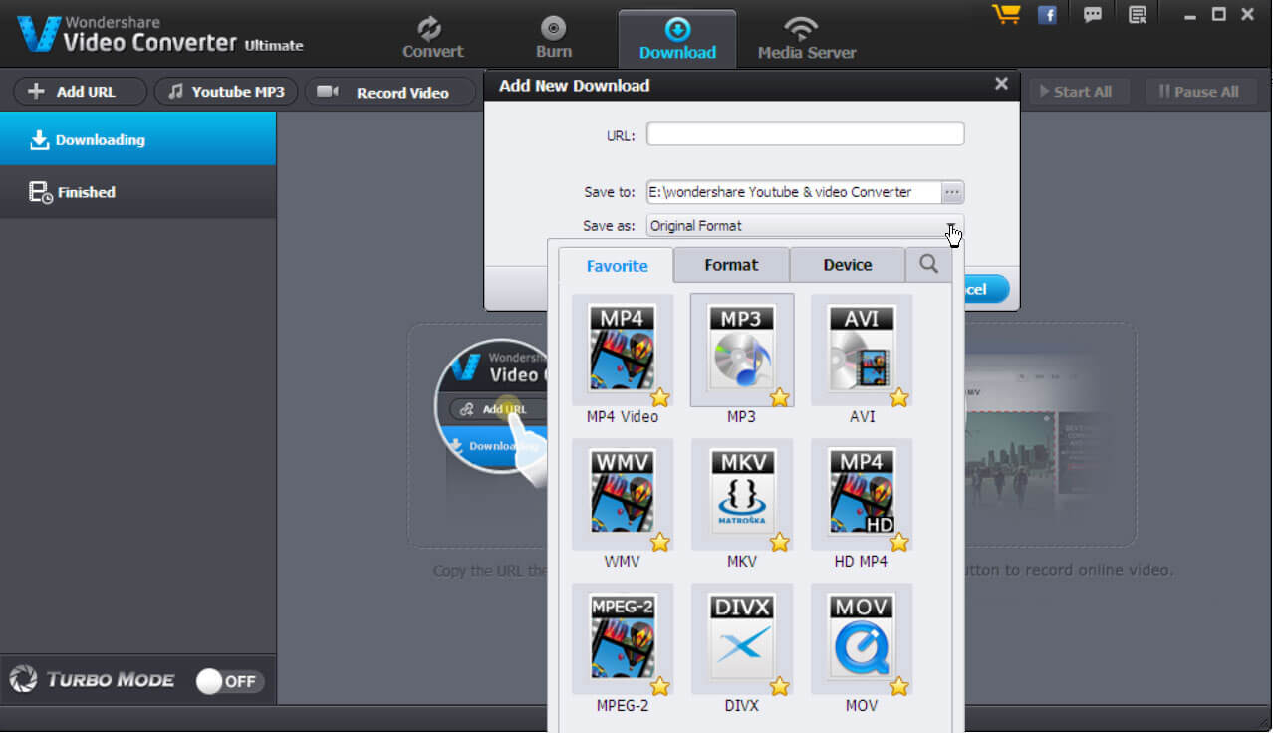Show the Finished list in sidebar

(x=137, y=192)
